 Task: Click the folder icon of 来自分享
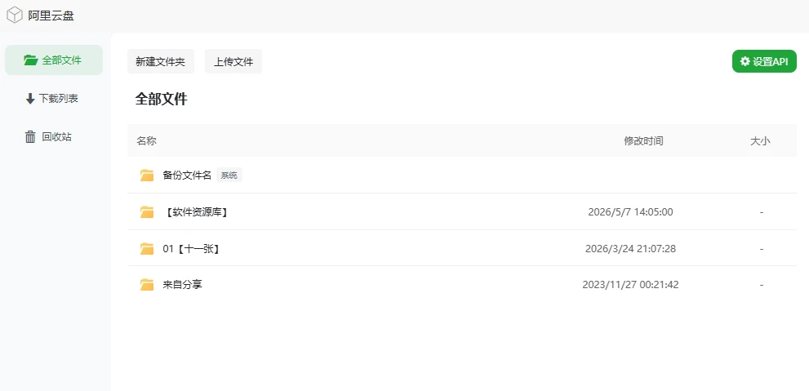coord(147,285)
